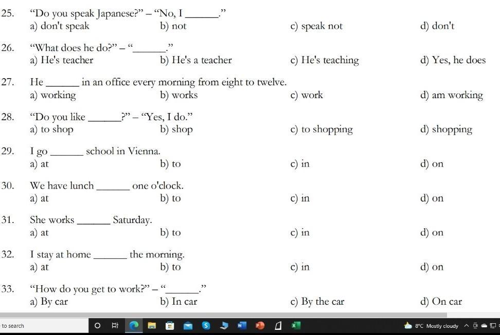500x335 pixels.
Task: Open Skype from the taskbar
Action: [206, 325]
